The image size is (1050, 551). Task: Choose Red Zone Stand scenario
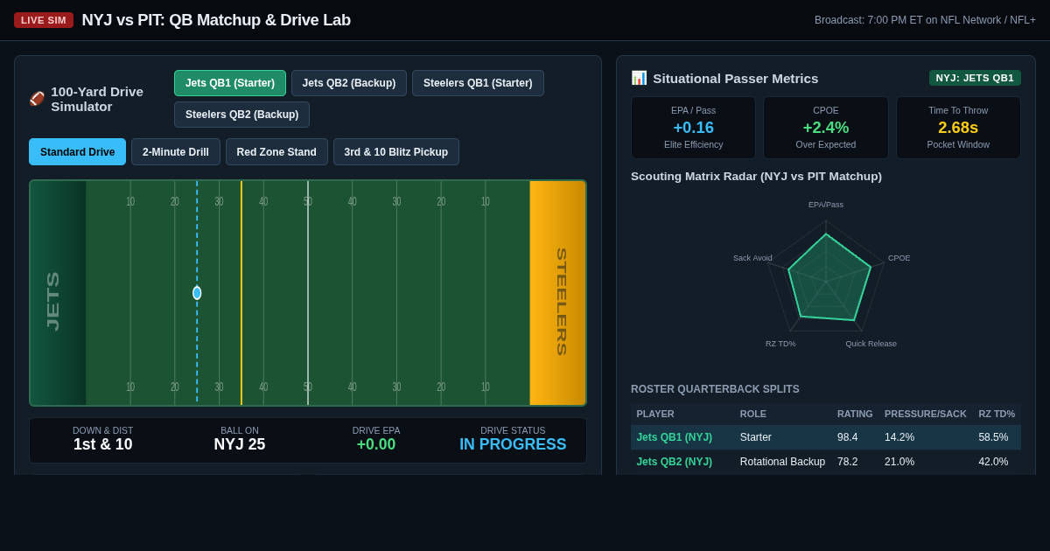click(276, 152)
